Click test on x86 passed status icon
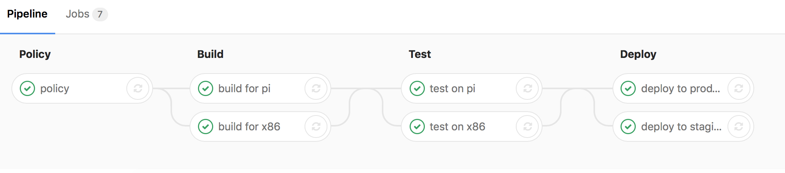This screenshot has height=173, width=785. pyautogui.click(x=417, y=127)
